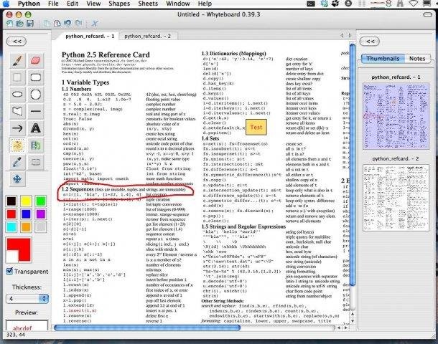The width and height of the screenshot is (438, 344).
Task: Select the square Rectangle tool
Action: coord(17,77)
